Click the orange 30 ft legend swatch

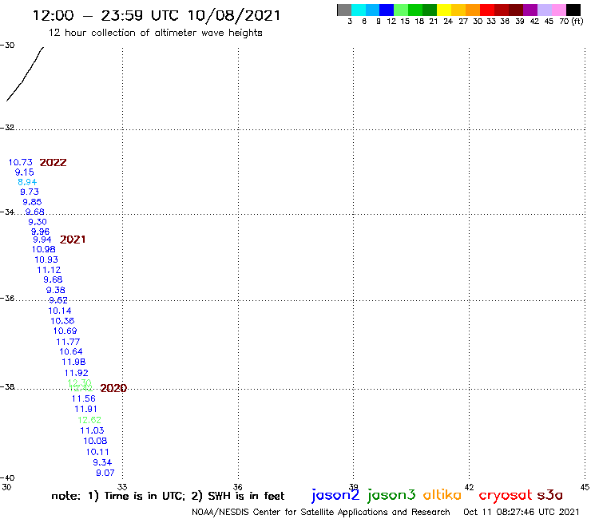click(x=473, y=10)
